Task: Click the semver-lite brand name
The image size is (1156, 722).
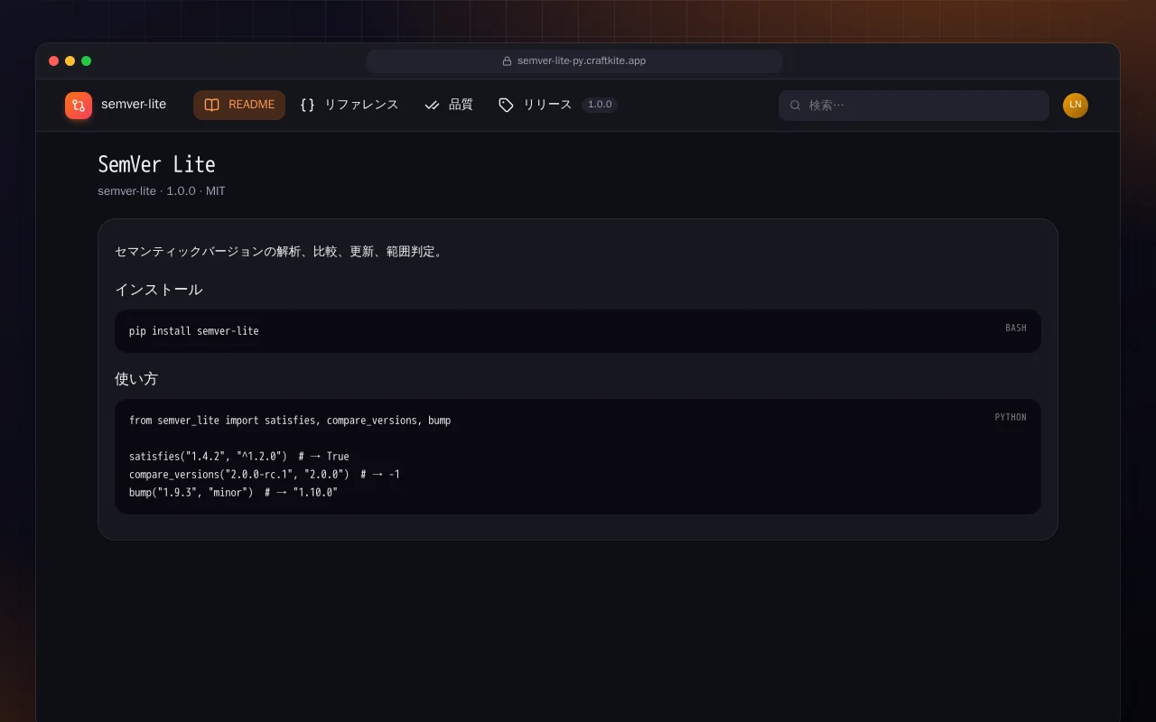Action: (x=134, y=105)
